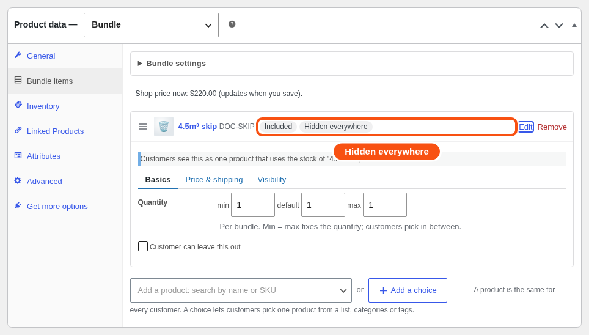Expand the Bundle settings section
This screenshot has height=335, width=589.
click(x=351, y=64)
